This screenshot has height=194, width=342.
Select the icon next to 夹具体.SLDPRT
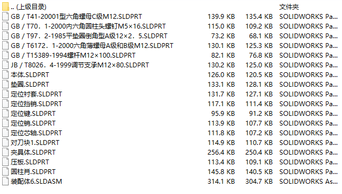[x=5, y=153]
